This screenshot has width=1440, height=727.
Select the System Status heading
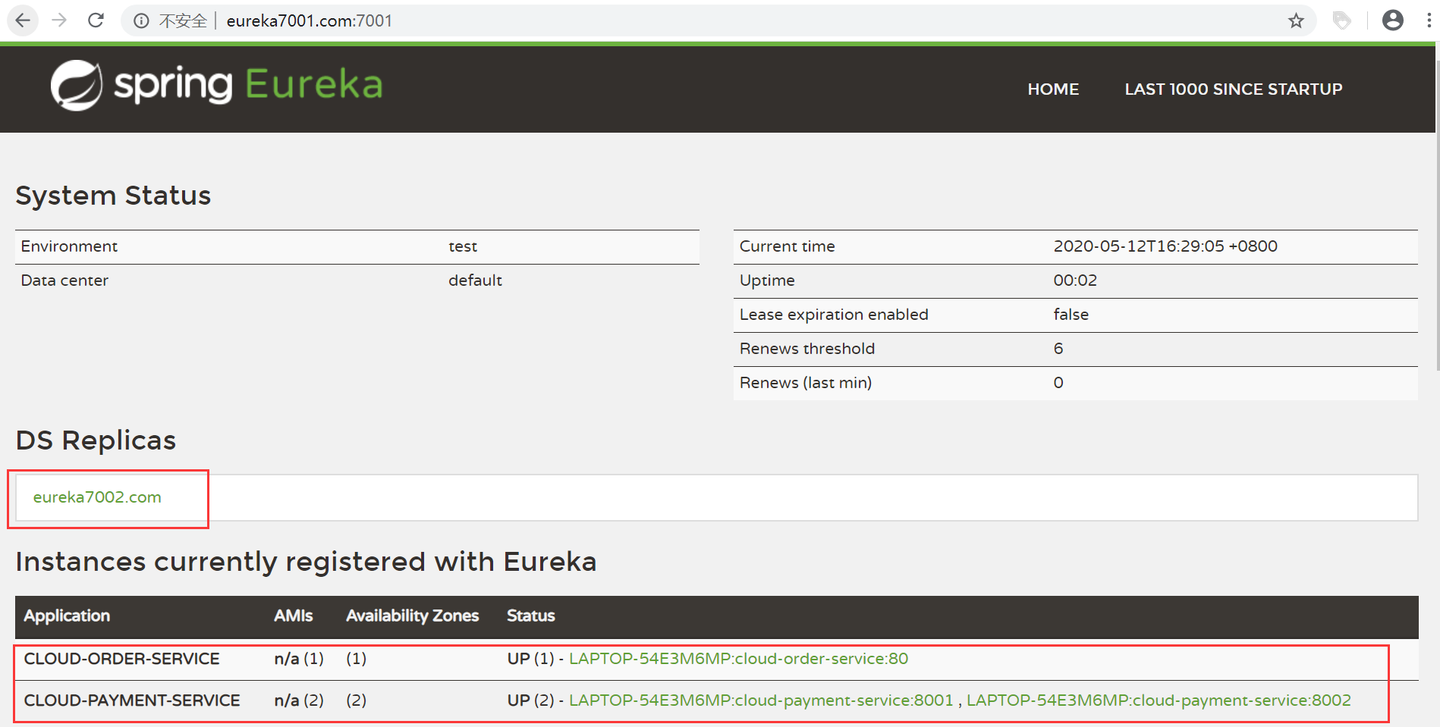[113, 196]
